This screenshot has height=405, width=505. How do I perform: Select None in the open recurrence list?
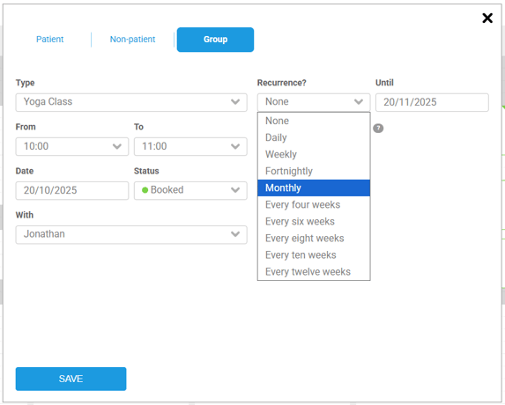pyautogui.click(x=314, y=121)
